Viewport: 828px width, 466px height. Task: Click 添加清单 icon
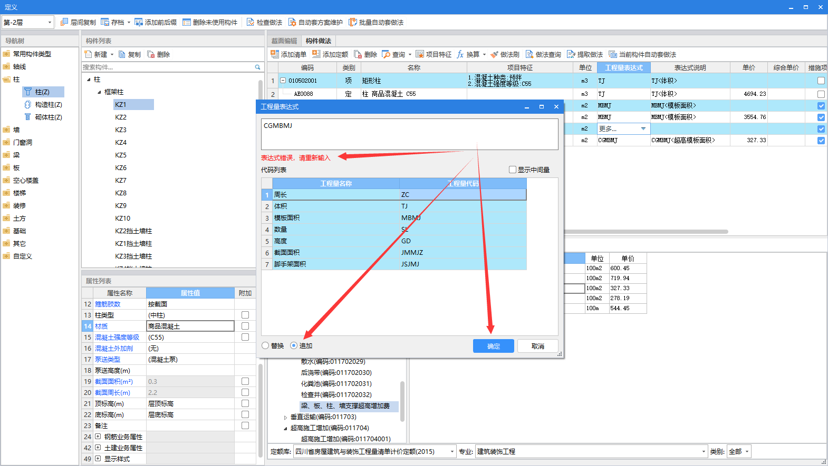(x=275, y=54)
